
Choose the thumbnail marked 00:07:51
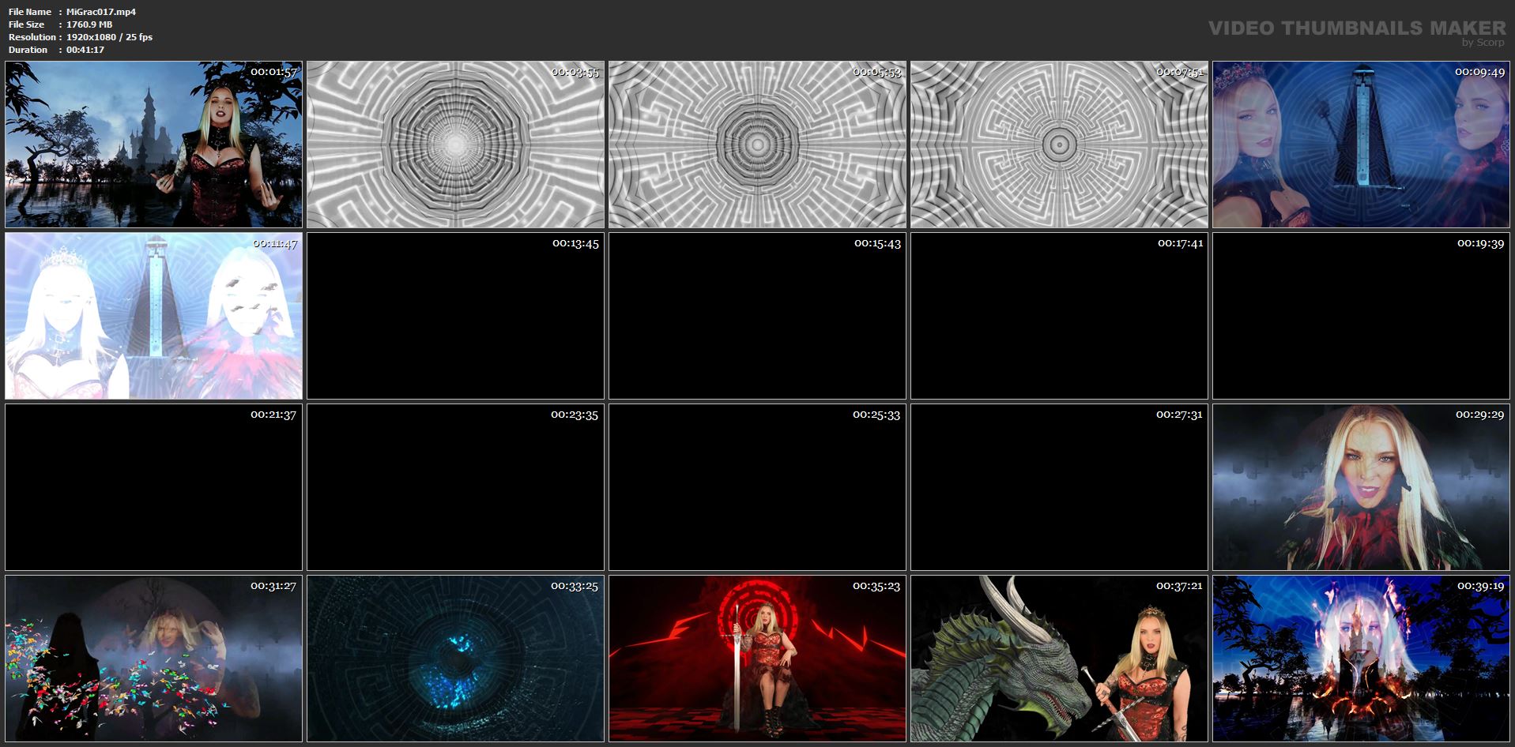[x=1059, y=145]
